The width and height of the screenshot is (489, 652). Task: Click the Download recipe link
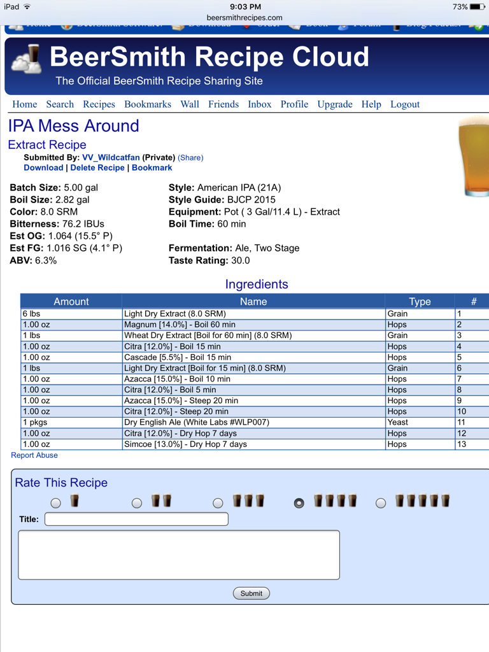coord(43,167)
